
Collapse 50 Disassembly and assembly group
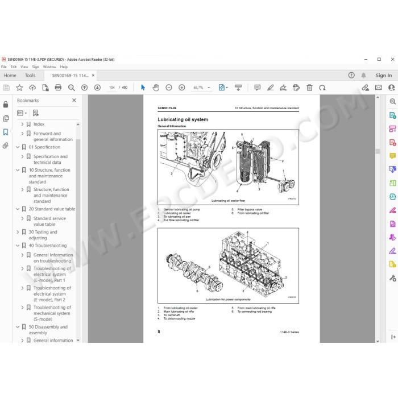pyautogui.click(x=18, y=327)
